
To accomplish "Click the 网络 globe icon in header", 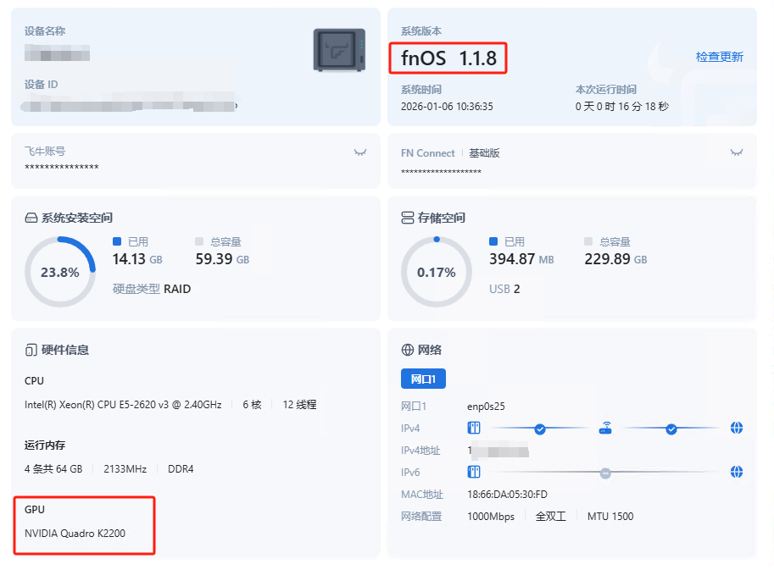I will [407, 350].
